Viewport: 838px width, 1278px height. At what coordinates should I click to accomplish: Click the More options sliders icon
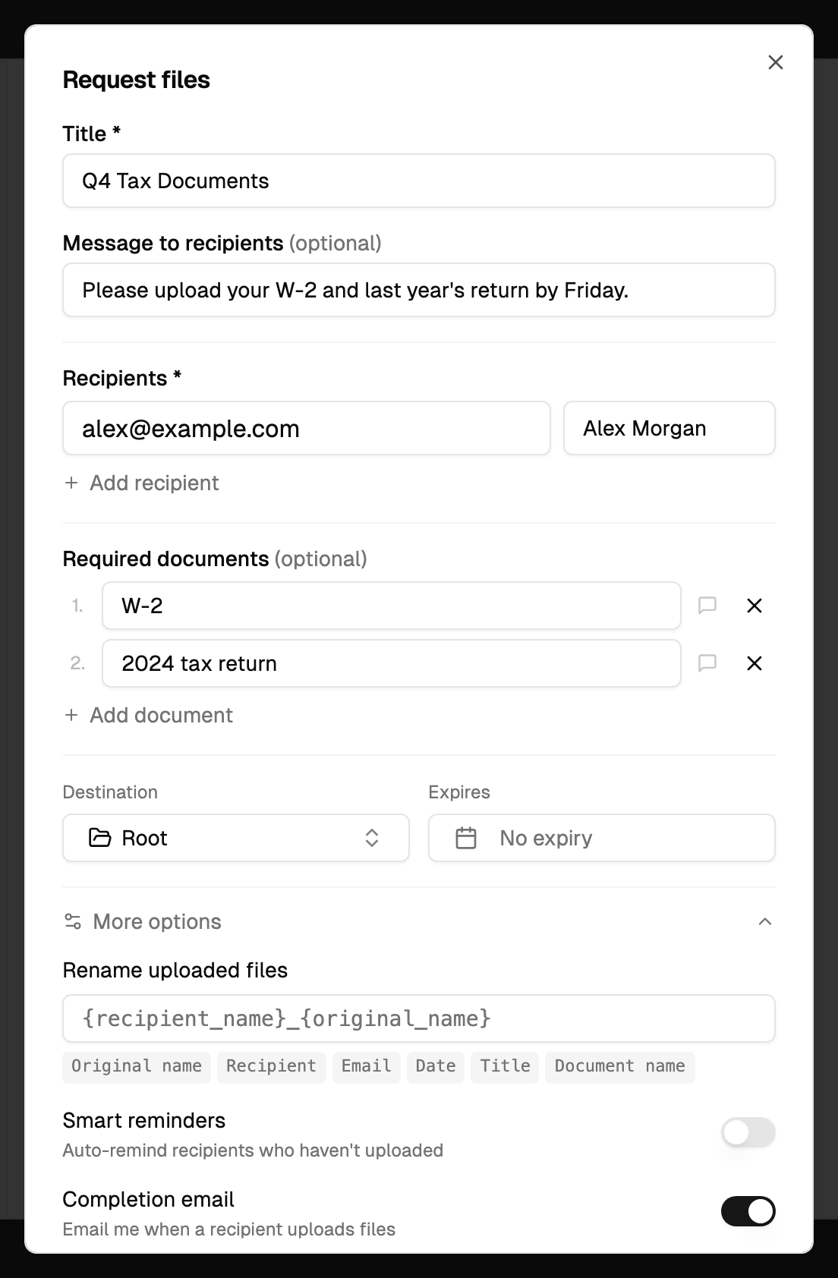(x=73, y=921)
